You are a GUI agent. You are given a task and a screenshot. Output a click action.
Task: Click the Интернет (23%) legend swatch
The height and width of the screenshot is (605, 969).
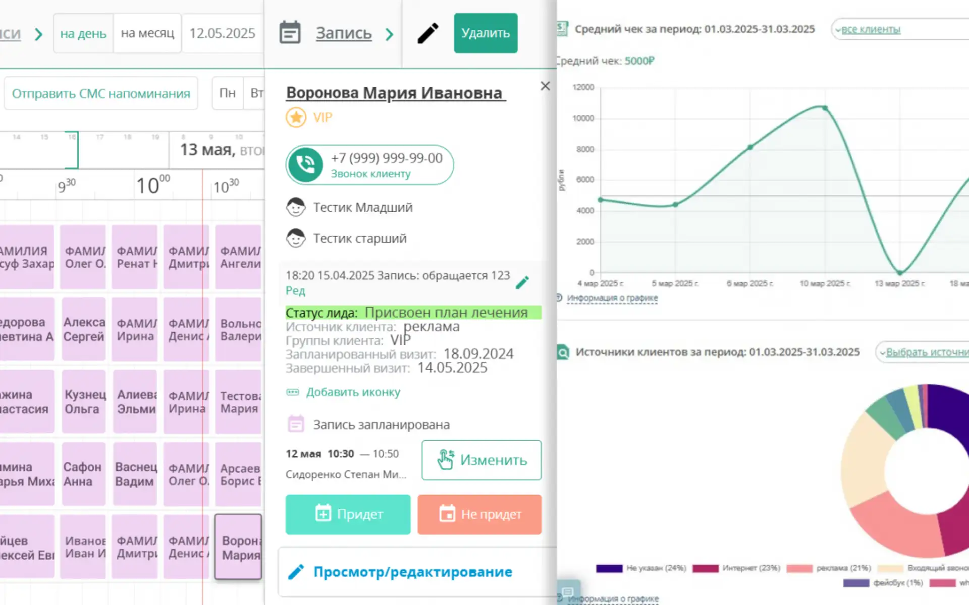(706, 568)
